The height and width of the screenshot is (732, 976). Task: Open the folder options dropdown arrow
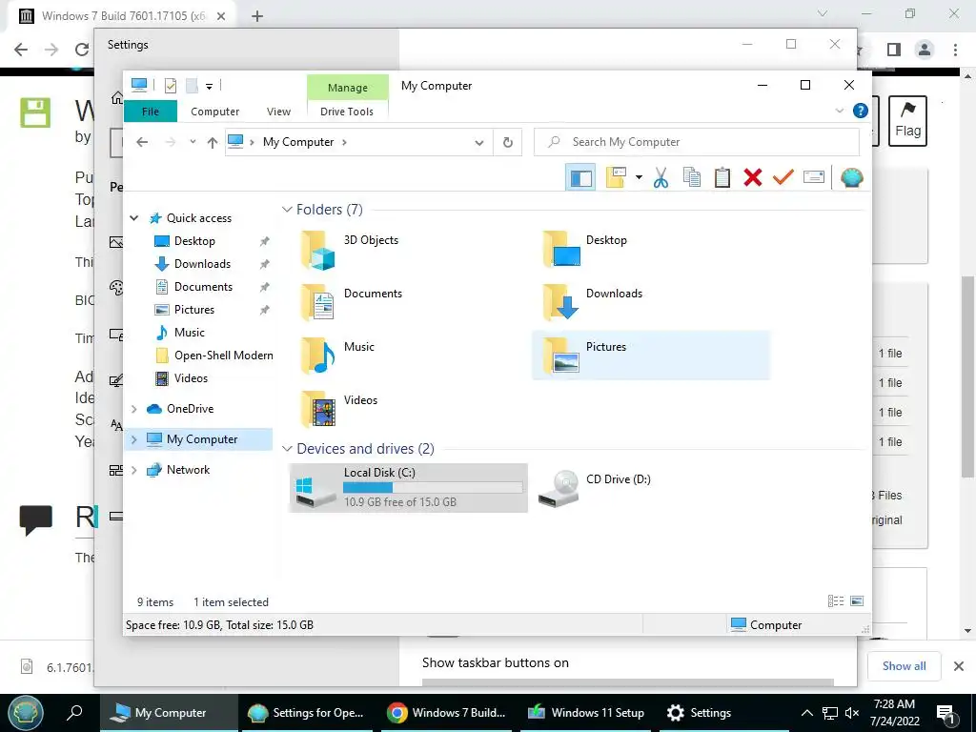point(639,178)
